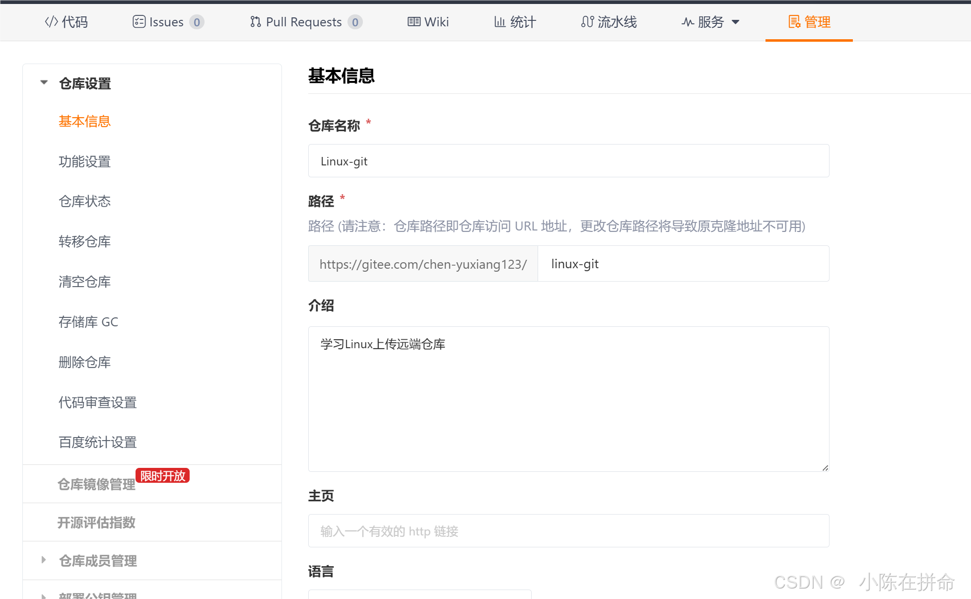Open the 服务 dropdown arrow
The height and width of the screenshot is (599, 971).
[x=736, y=22]
